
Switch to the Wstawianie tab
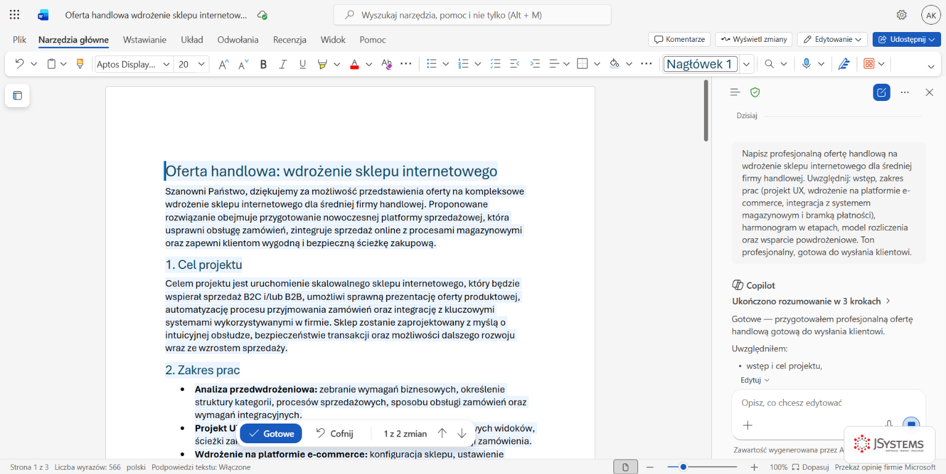tap(145, 39)
